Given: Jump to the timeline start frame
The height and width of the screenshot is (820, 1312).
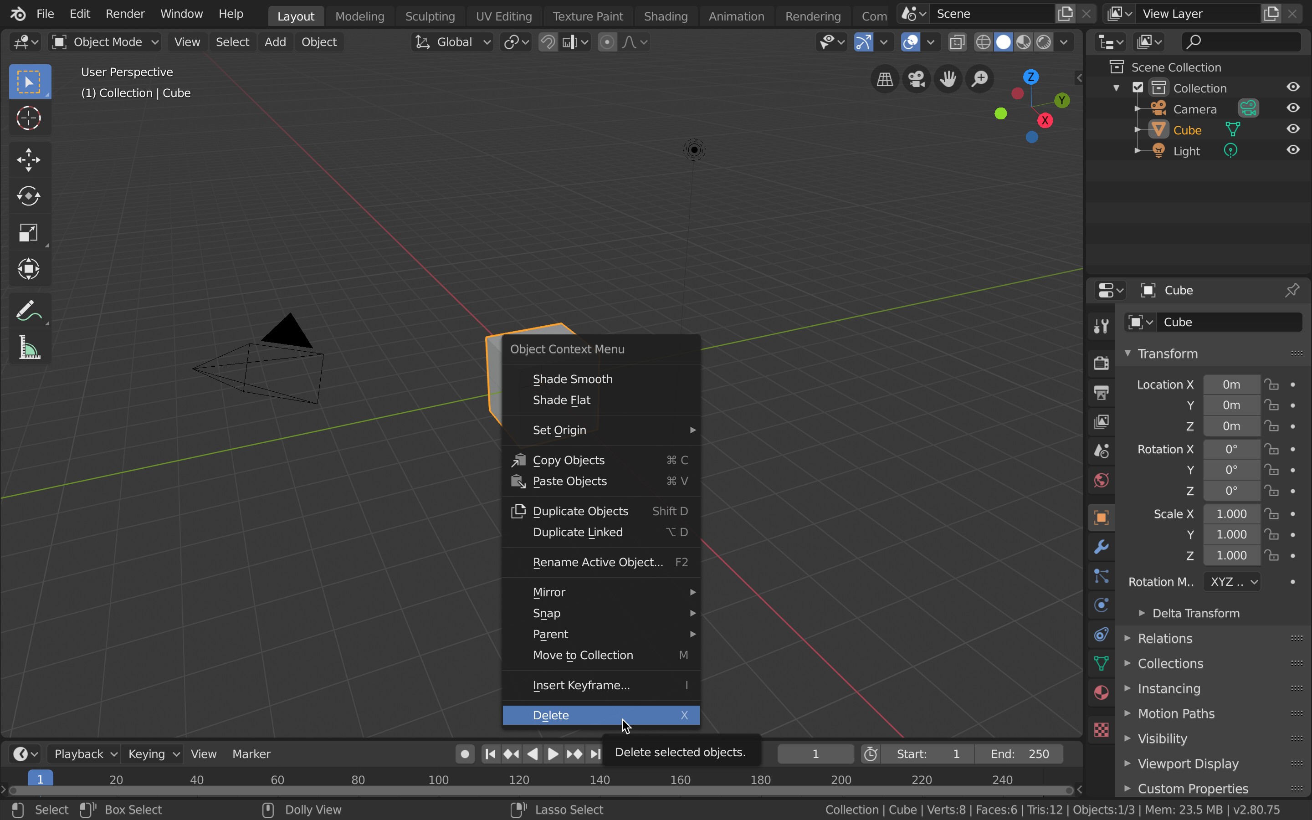Looking at the screenshot, I should coord(490,754).
